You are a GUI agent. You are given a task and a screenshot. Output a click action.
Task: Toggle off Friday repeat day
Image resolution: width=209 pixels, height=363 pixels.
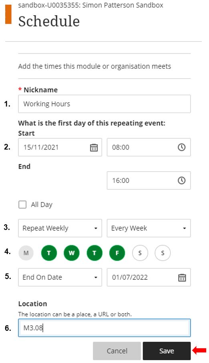(x=117, y=253)
